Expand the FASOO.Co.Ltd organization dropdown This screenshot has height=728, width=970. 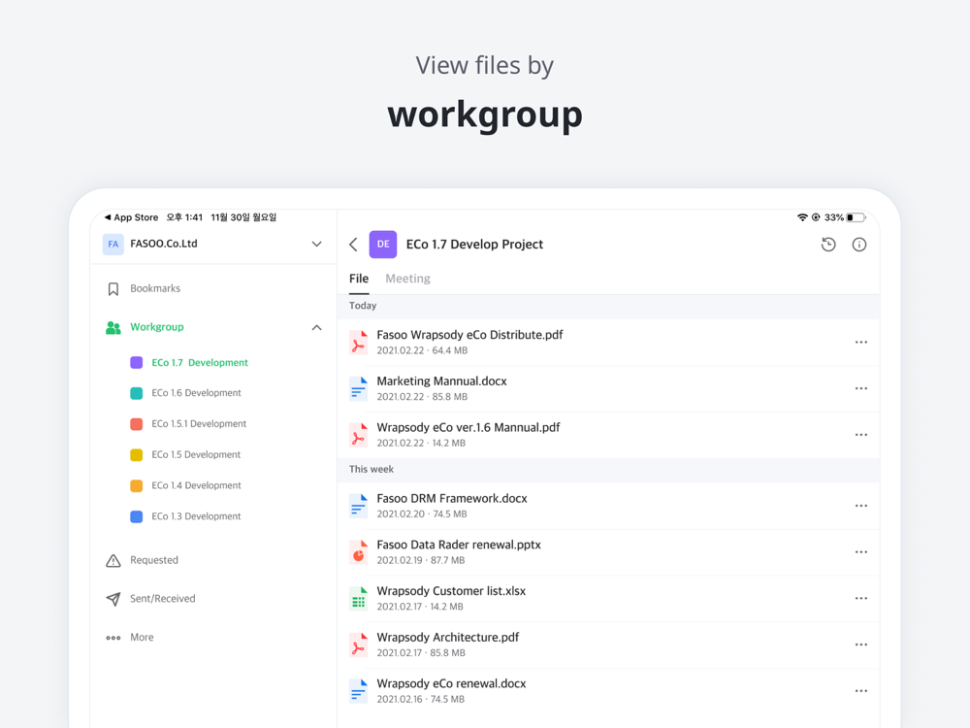pos(317,244)
